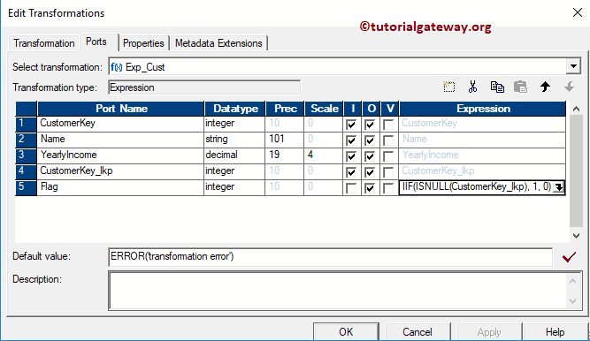Move selected port down with arrow icon

tap(570, 87)
